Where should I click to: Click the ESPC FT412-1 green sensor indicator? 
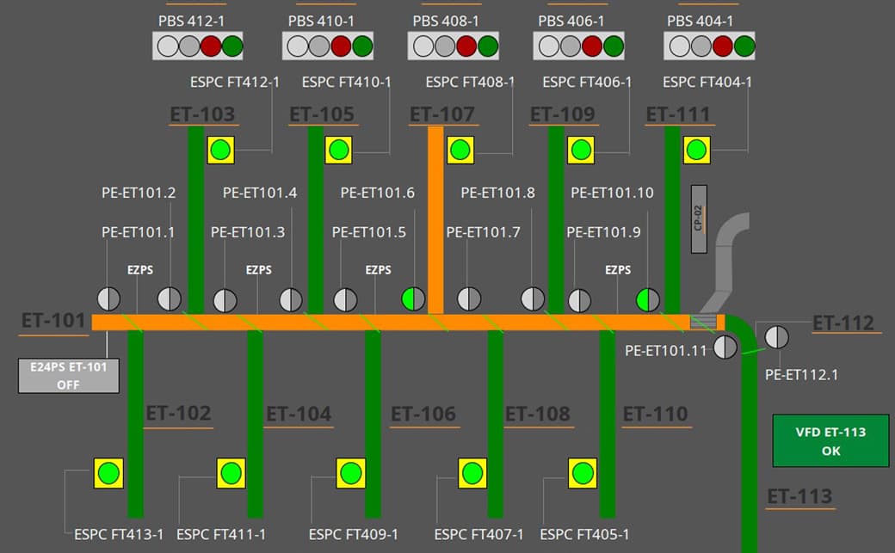(221, 150)
